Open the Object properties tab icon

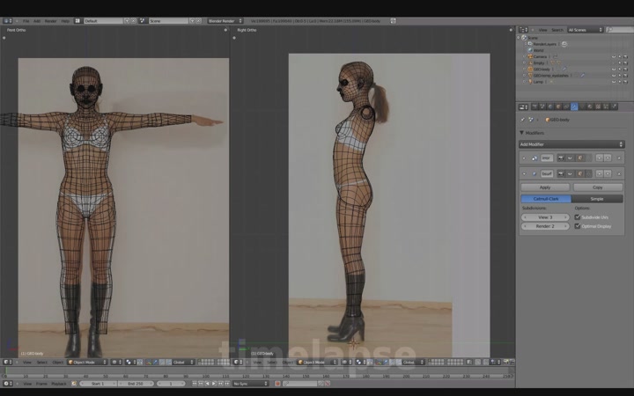[558, 106]
